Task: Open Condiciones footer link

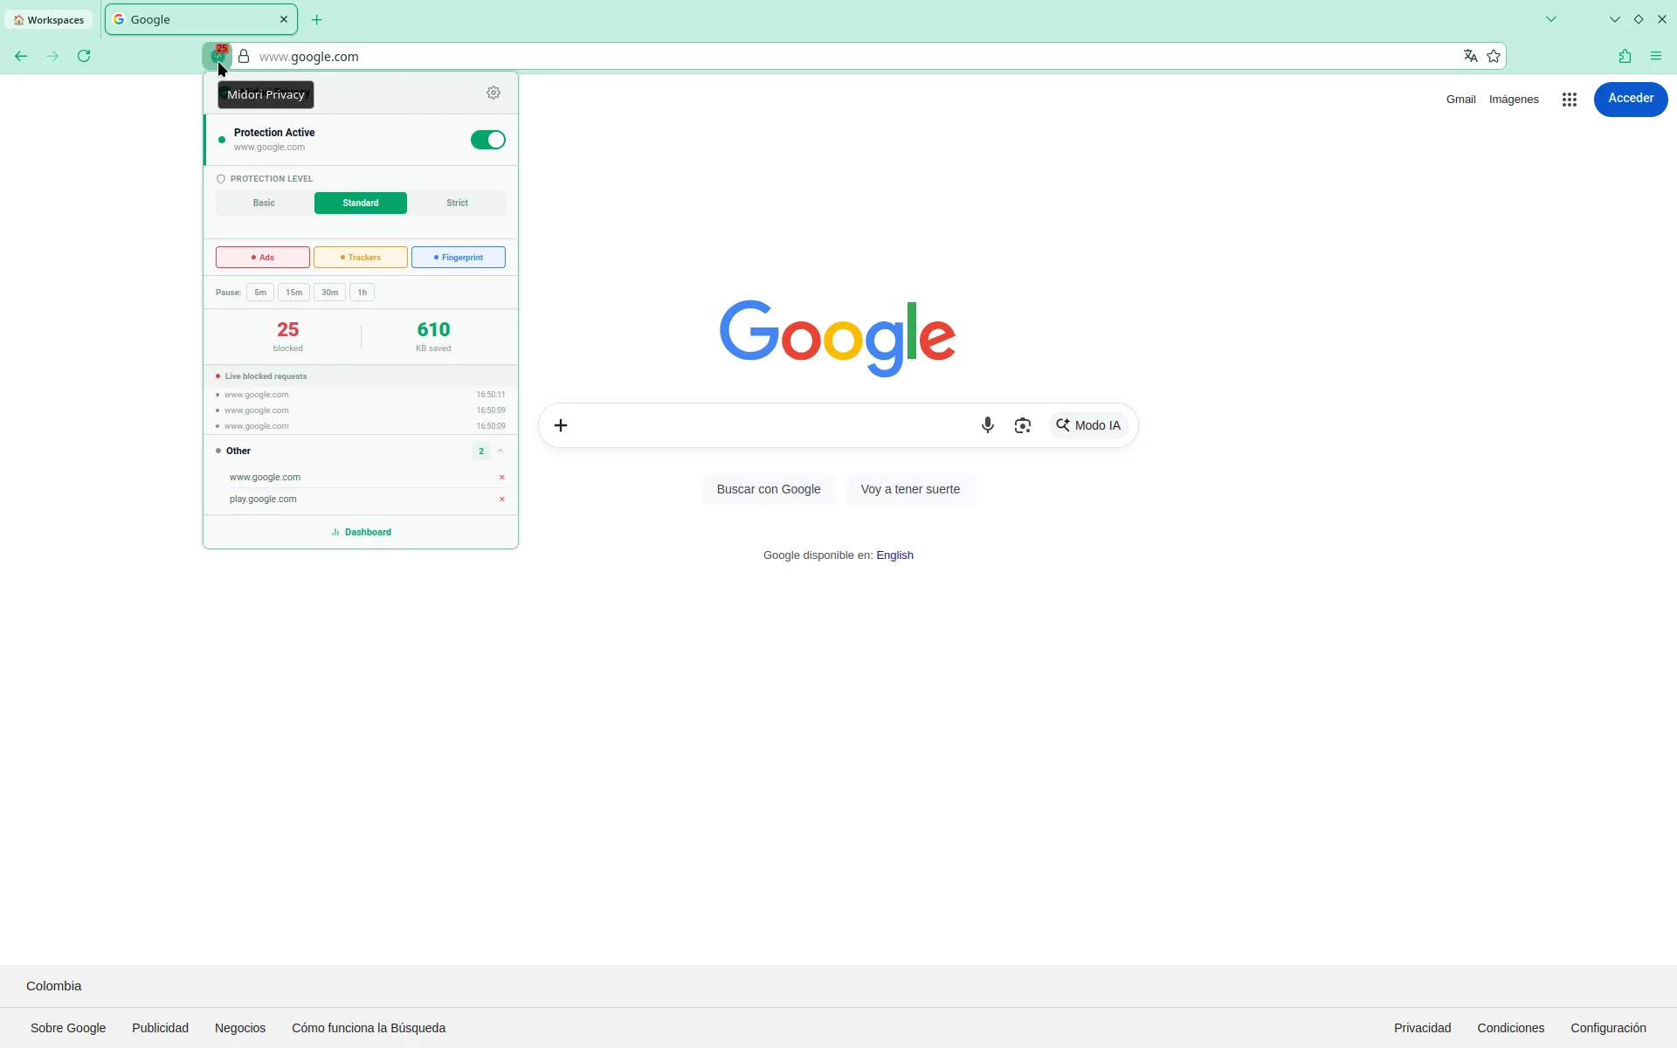Action: point(1510,1028)
